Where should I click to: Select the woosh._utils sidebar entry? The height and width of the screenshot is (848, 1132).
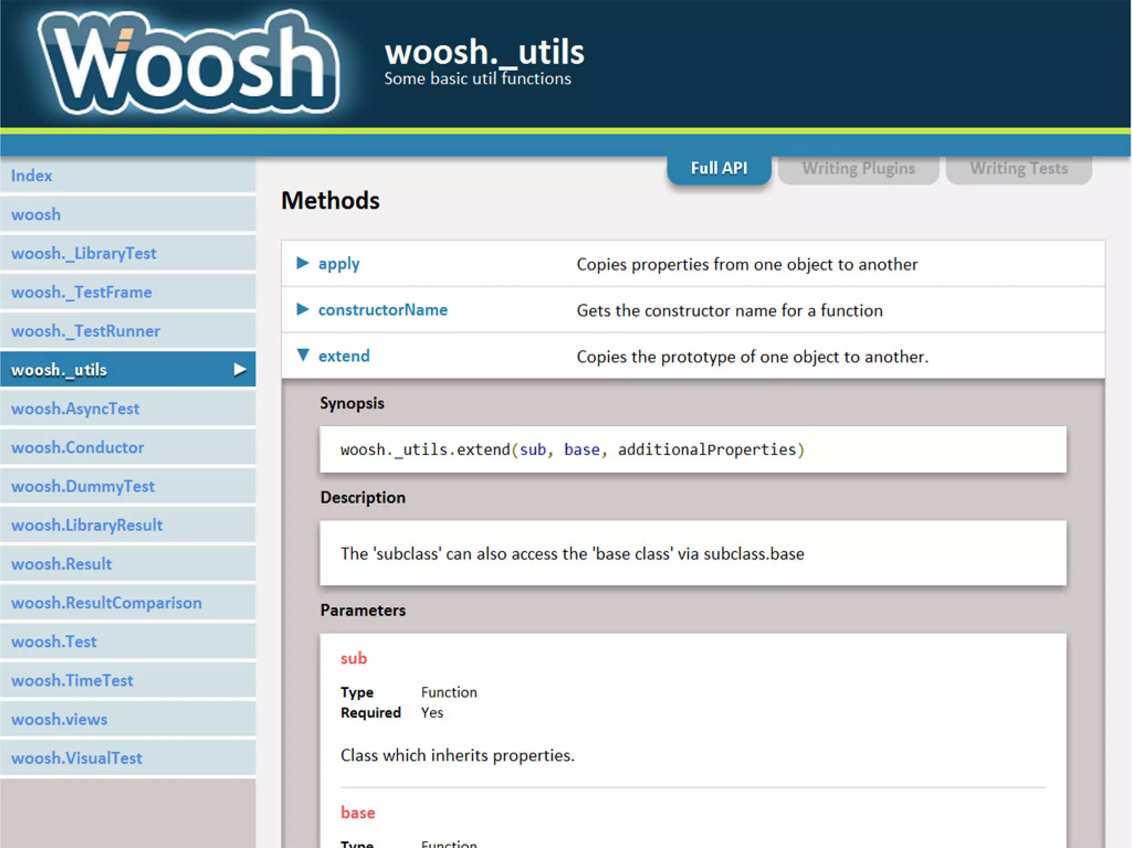(x=128, y=370)
